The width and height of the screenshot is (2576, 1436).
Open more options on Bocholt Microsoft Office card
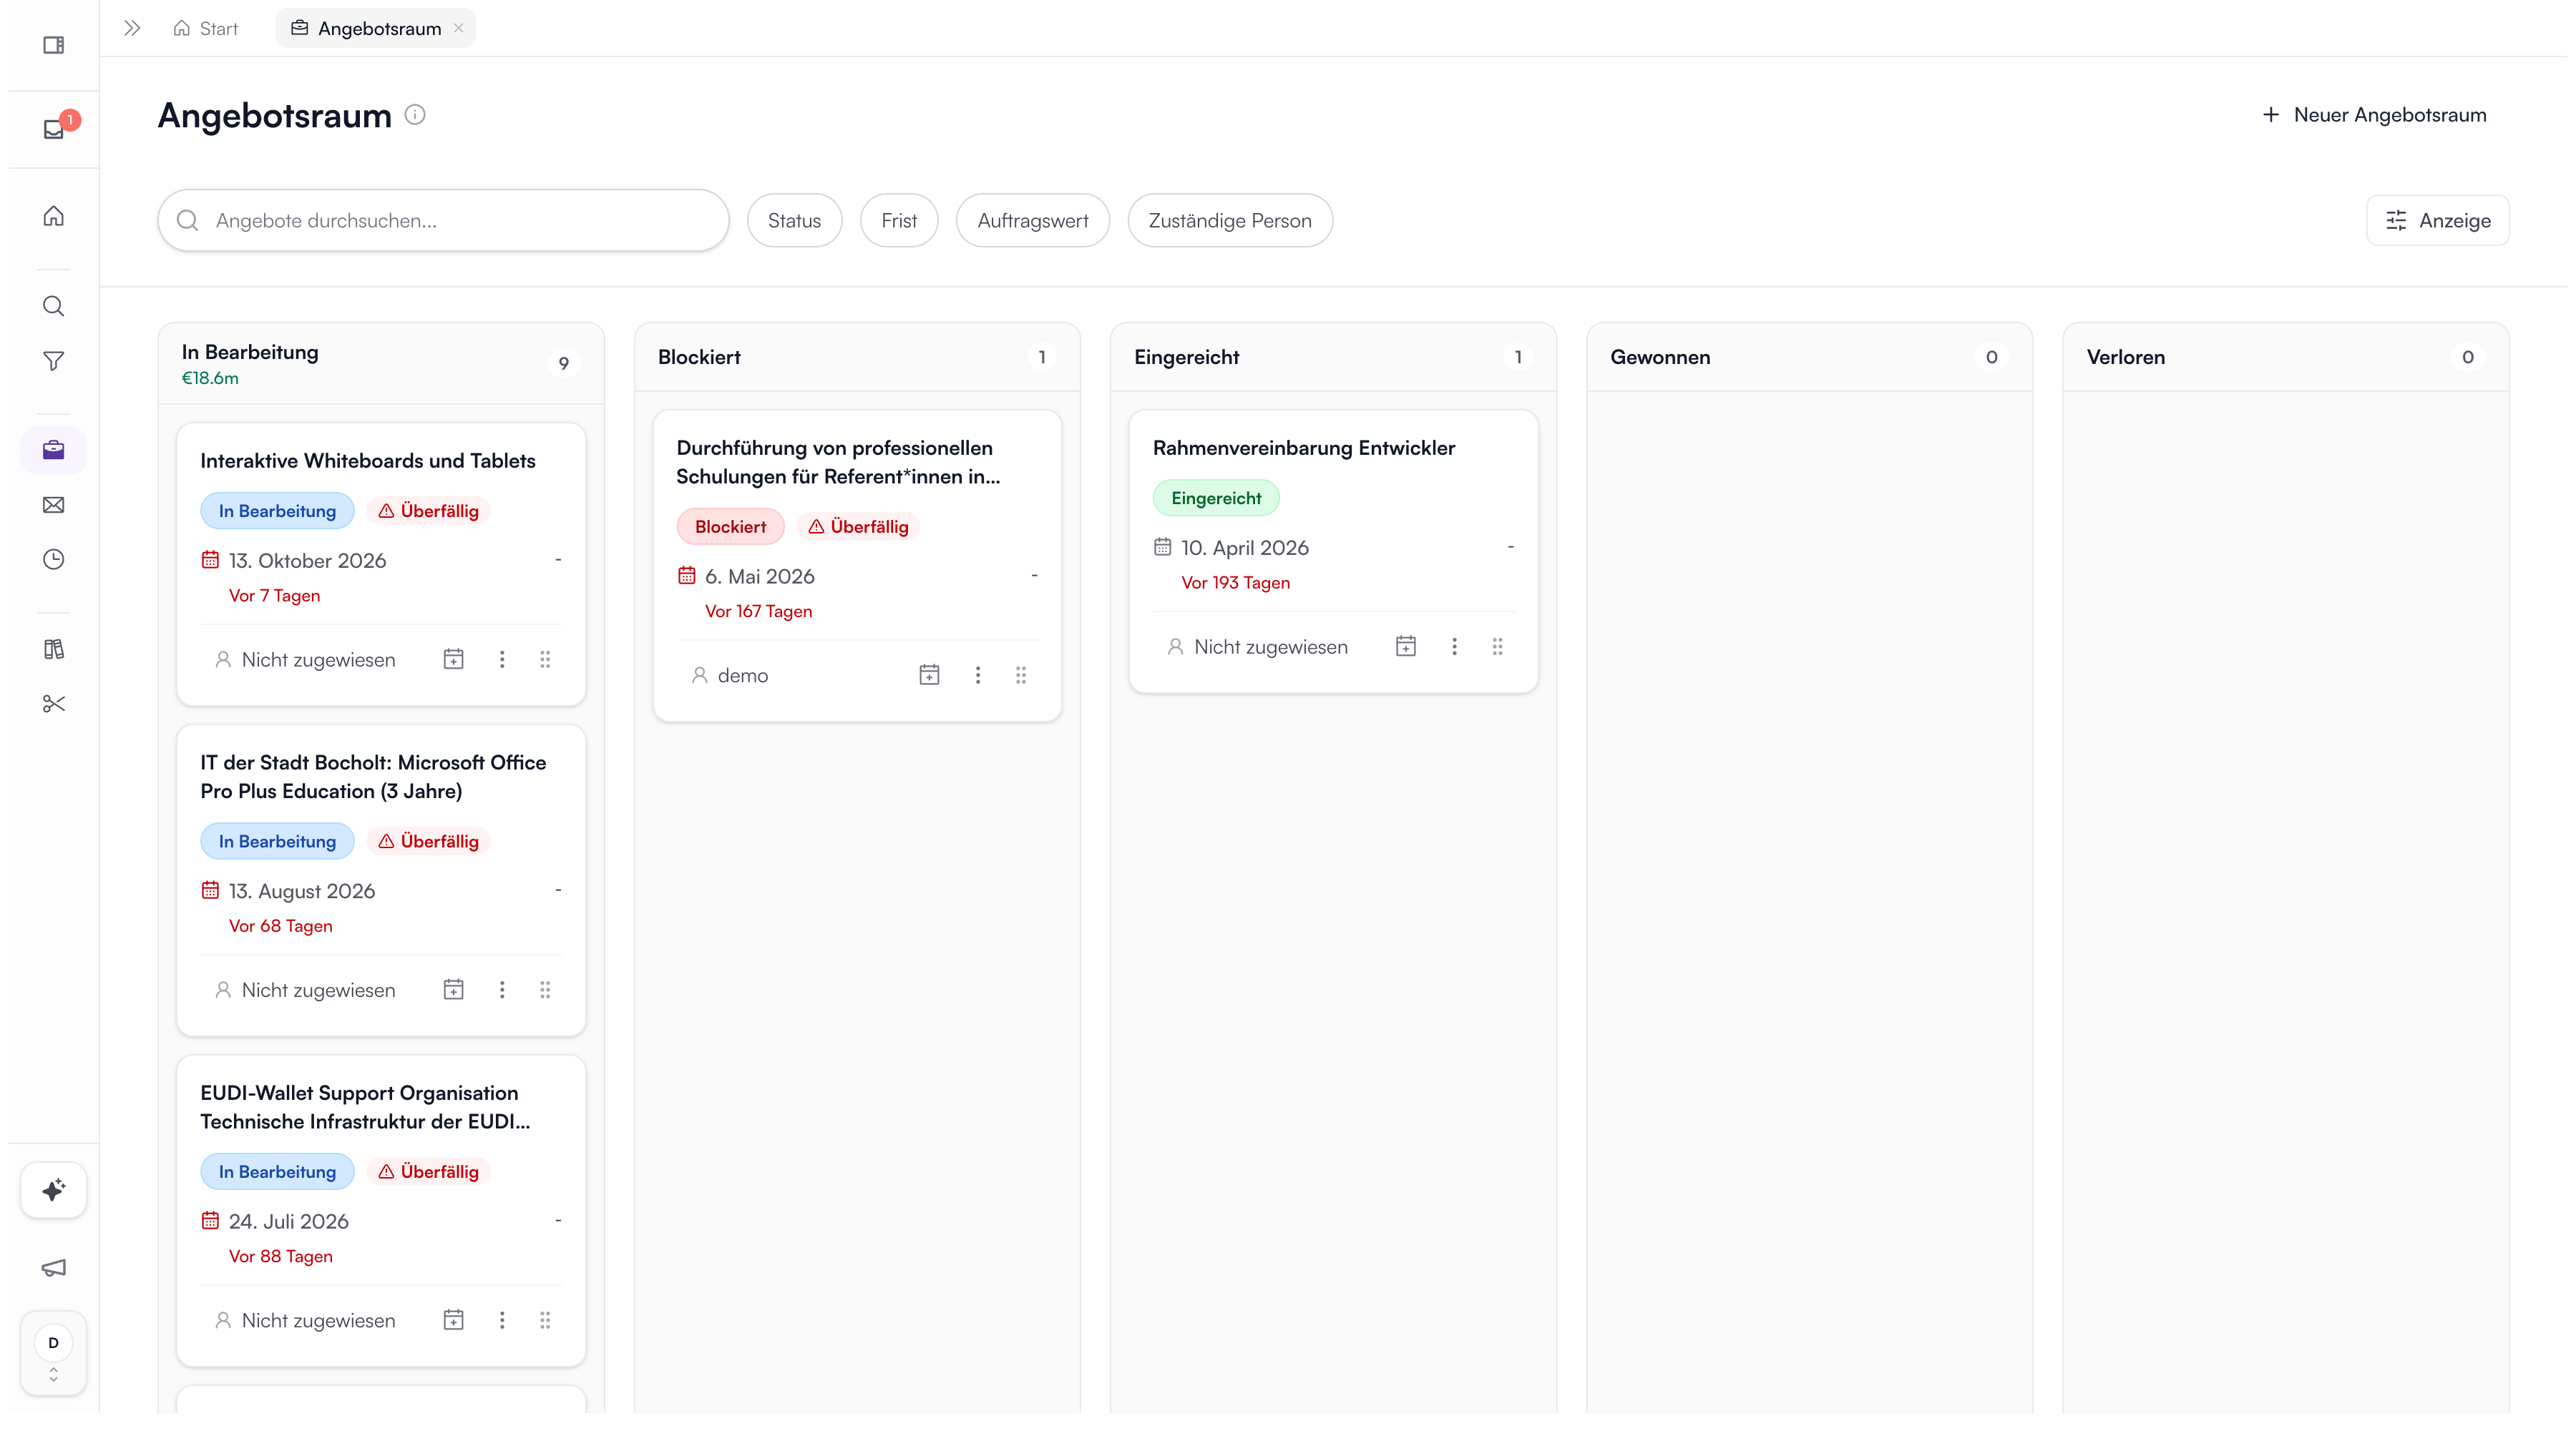click(502, 990)
